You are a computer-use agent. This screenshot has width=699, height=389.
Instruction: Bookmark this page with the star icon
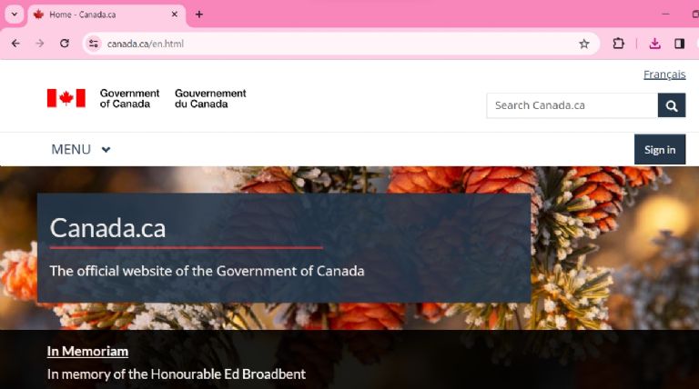tap(584, 44)
